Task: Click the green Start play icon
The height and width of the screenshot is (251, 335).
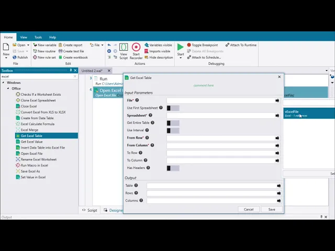Action: click(180, 47)
